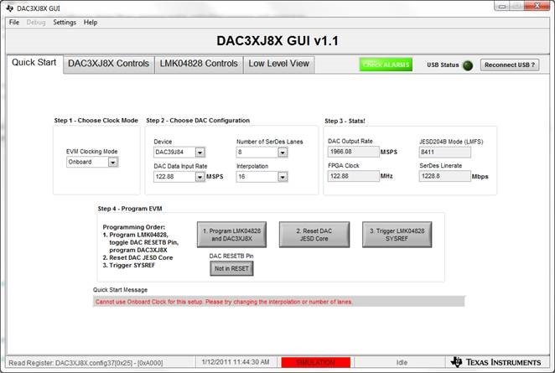Expand DAC Data Input Rate dropdown arrow
The width and height of the screenshot is (555, 373).
pos(200,177)
